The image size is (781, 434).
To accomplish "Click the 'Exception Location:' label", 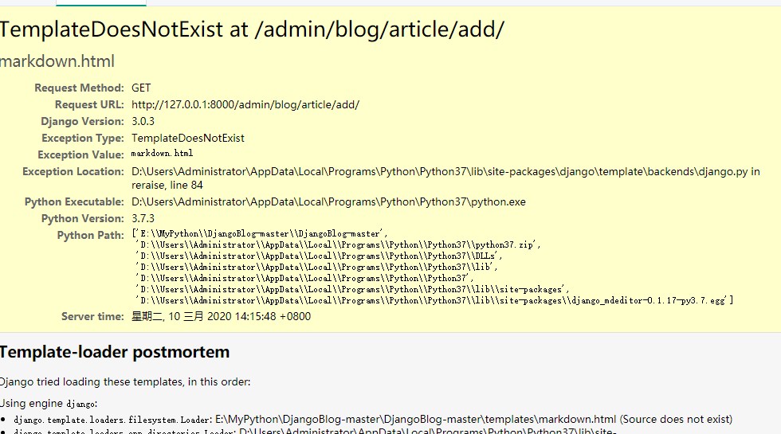I will click(x=73, y=172).
